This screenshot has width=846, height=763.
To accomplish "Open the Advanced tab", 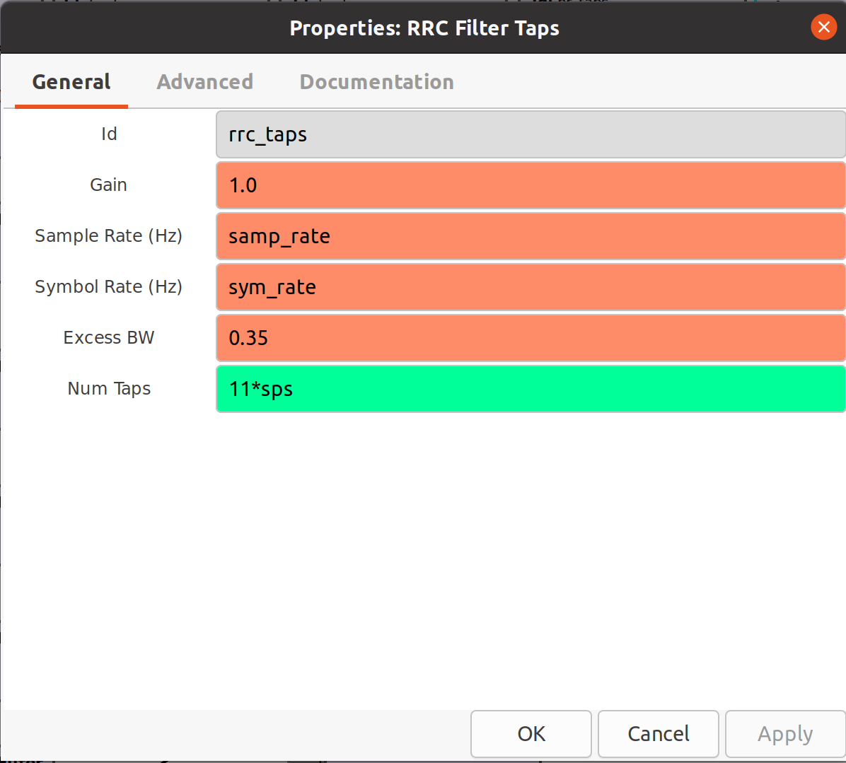I will point(204,82).
